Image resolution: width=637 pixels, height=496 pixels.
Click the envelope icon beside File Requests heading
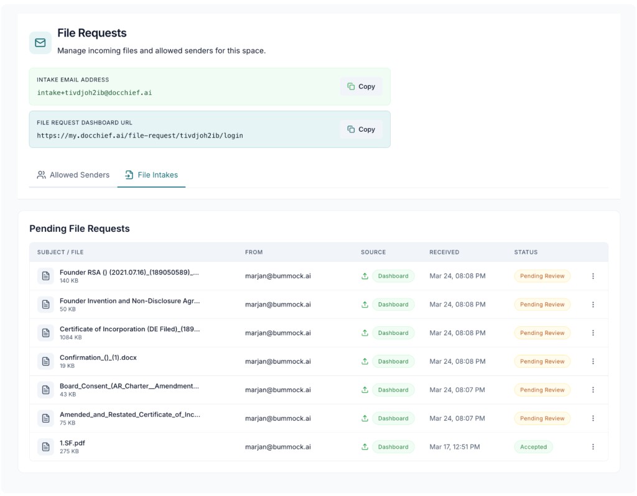(40, 42)
